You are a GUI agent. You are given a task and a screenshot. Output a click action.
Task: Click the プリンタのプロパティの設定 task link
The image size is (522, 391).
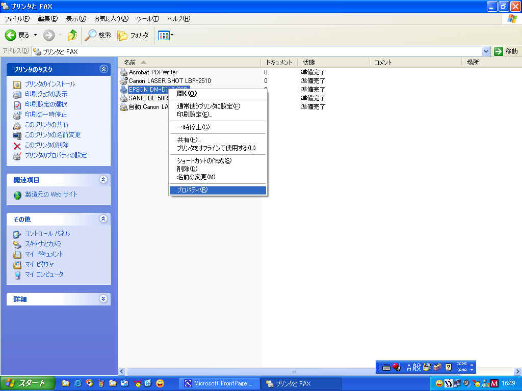(x=56, y=156)
